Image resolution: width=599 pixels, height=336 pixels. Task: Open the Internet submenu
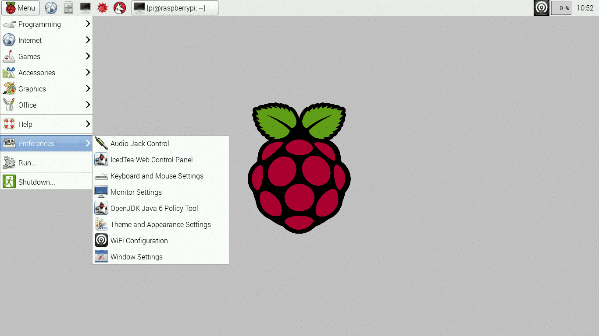(46, 40)
